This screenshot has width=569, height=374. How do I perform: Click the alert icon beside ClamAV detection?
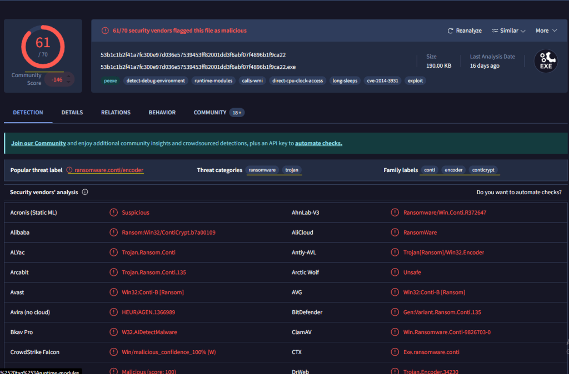[x=395, y=332]
